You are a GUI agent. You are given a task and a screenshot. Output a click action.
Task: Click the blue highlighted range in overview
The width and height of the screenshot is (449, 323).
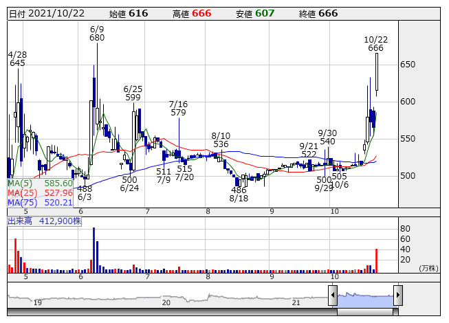[365, 298]
